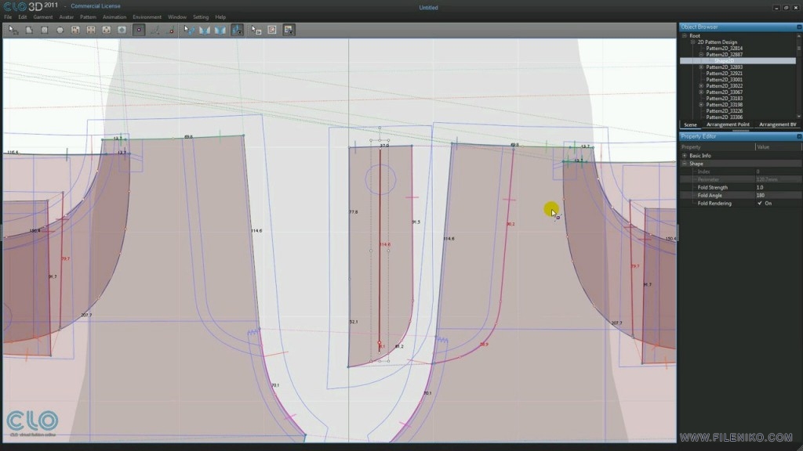803x451 pixels.
Task: Toggle the highlighted show sewing tool
Action: [x=237, y=31]
